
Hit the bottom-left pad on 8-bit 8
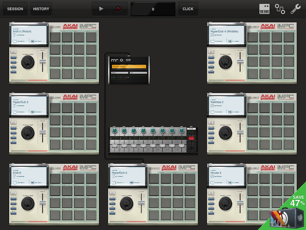pyautogui.click(x=55, y=215)
